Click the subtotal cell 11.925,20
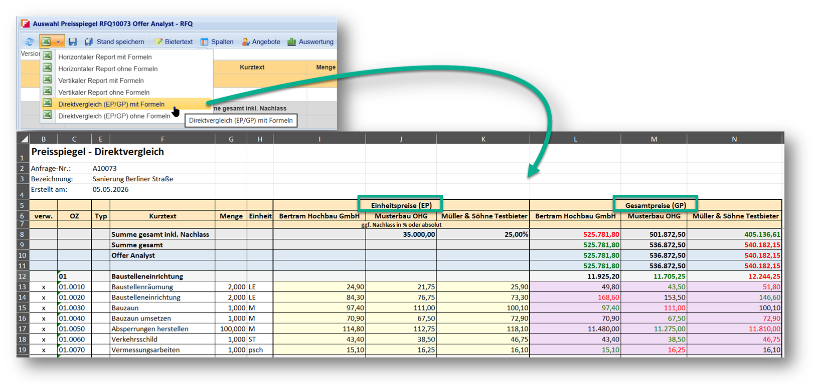 (x=575, y=276)
